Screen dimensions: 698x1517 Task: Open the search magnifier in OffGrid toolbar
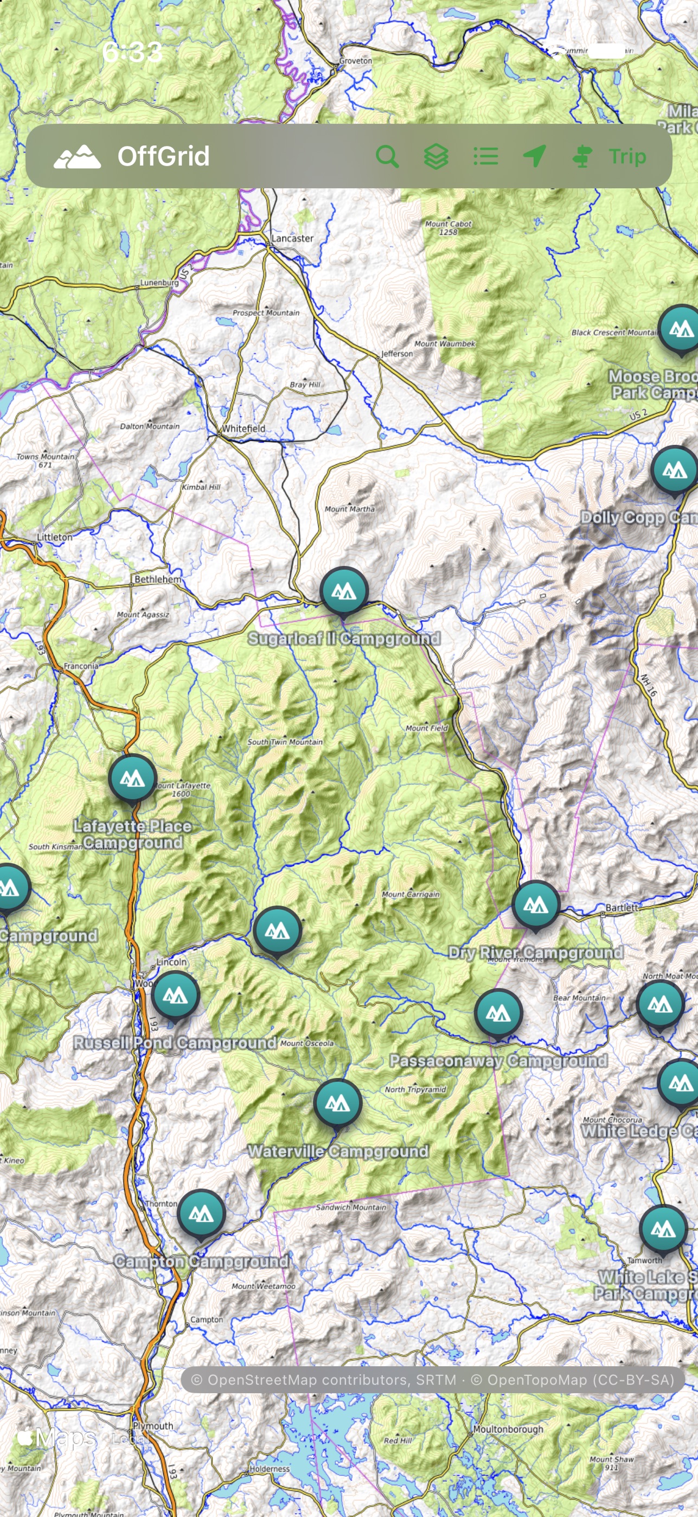click(x=387, y=157)
